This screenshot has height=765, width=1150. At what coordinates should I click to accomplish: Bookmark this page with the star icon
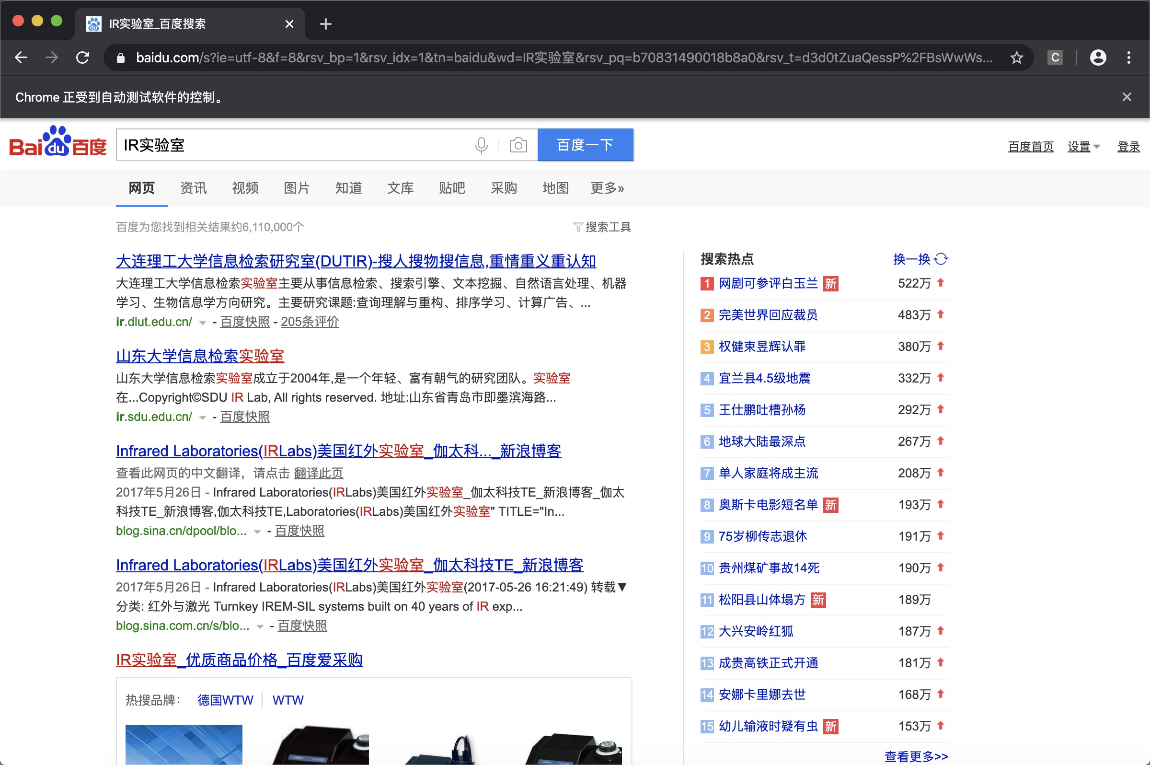(1016, 58)
